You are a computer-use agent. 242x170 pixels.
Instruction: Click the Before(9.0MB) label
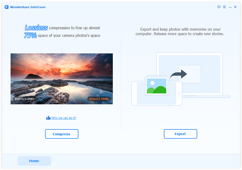tap(24, 99)
